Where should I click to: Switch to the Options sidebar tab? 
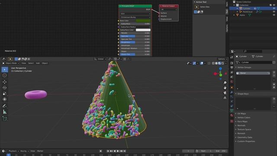(227, 28)
